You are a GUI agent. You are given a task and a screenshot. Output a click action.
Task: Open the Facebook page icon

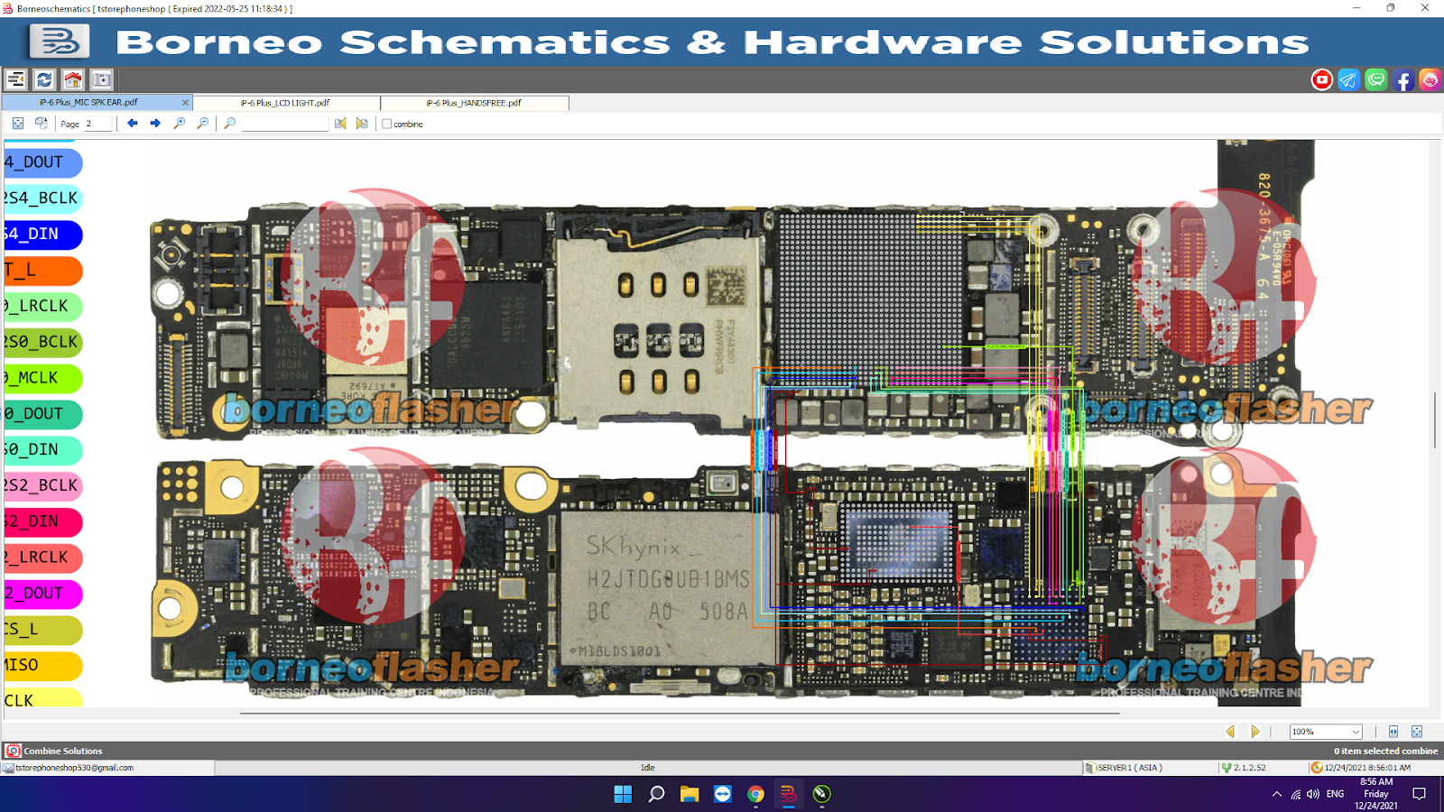(1402, 79)
